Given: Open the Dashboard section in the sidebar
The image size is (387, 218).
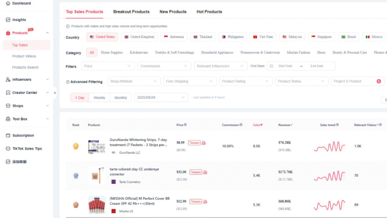Looking at the screenshot, I should 8,3.
